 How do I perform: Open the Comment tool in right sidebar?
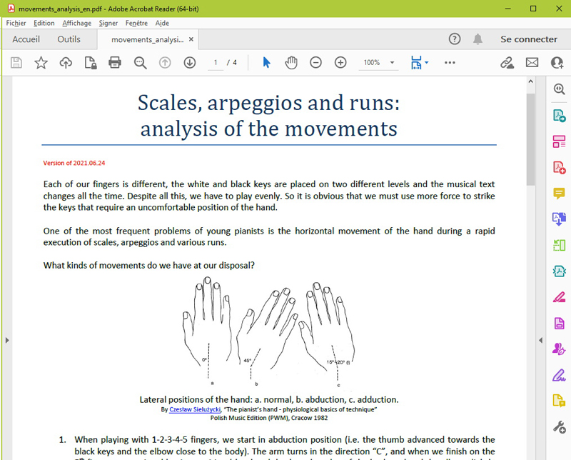coord(559,194)
